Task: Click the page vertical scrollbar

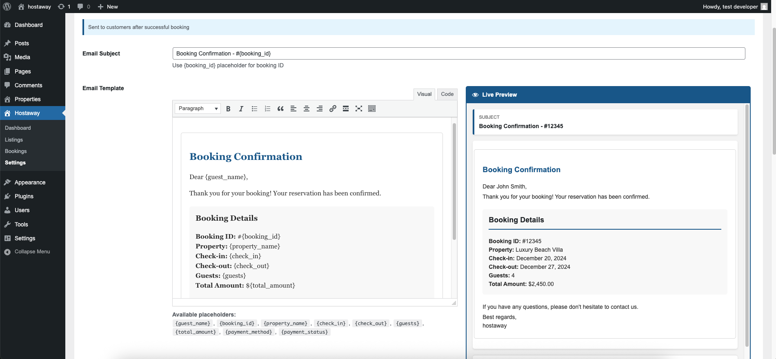Action: (774, 91)
